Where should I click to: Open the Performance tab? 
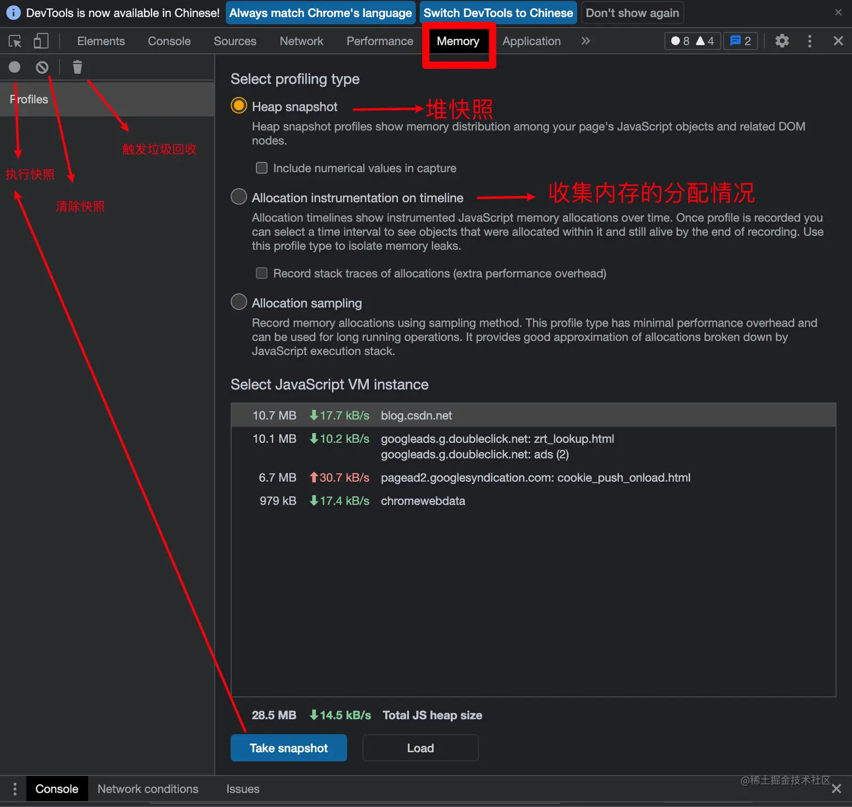coord(380,41)
